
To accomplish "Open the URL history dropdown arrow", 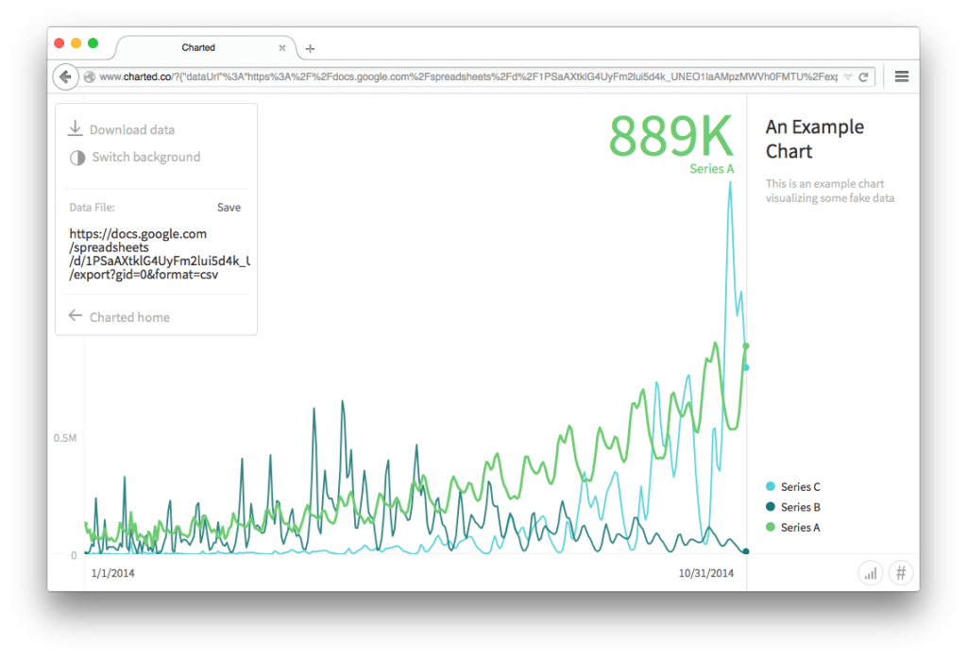I will point(848,77).
